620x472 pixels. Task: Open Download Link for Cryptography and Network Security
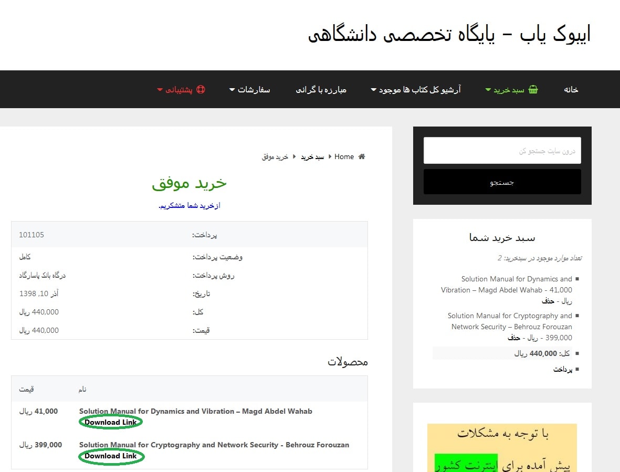click(x=111, y=456)
